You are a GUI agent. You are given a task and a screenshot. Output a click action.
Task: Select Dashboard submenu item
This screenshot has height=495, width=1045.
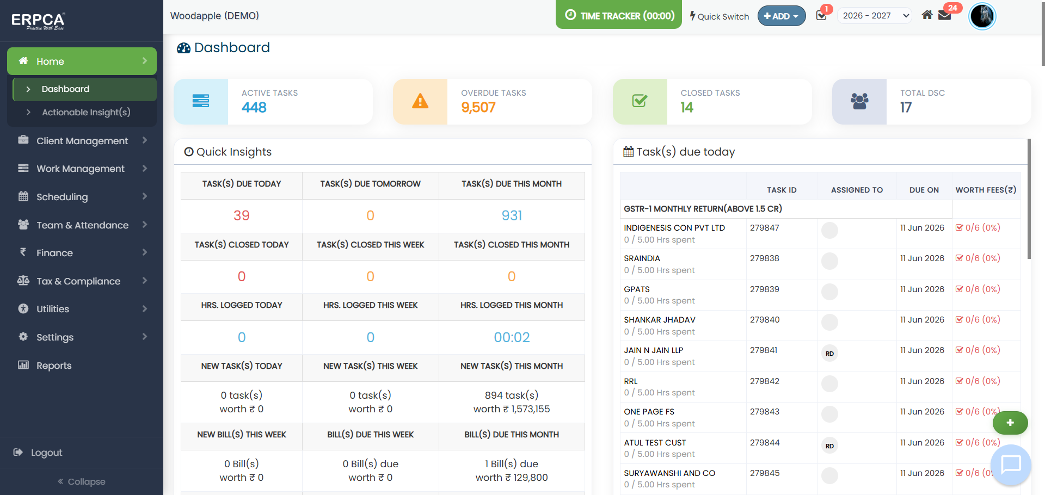pyautogui.click(x=85, y=89)
